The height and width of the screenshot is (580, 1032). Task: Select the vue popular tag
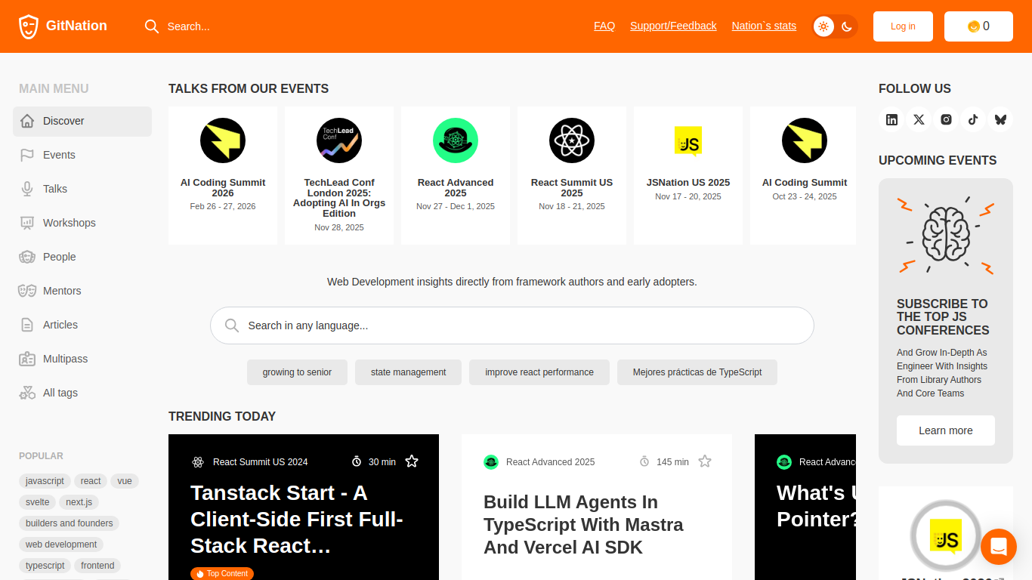(125, 481)
